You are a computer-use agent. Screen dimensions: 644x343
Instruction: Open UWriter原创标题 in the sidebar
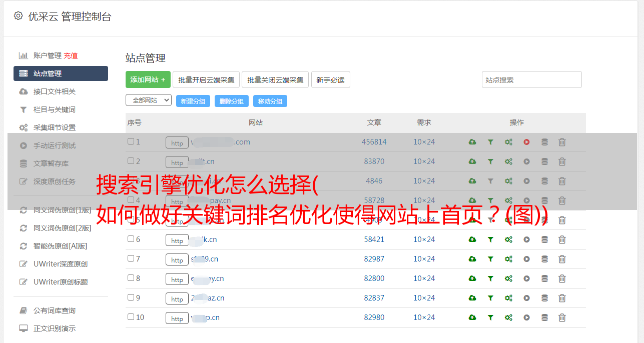(61, 282)
